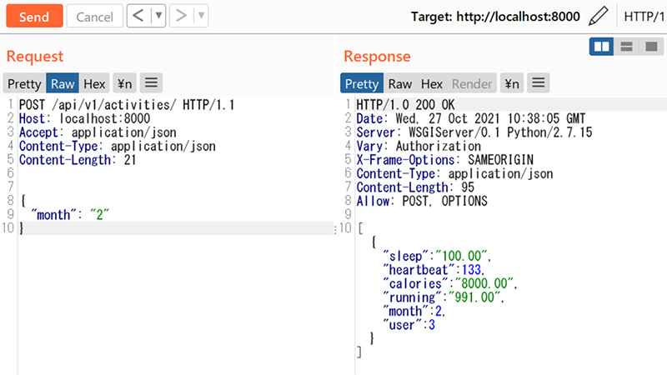
Task: Click the request Accept: application/json header
Action: click(98, 132)
